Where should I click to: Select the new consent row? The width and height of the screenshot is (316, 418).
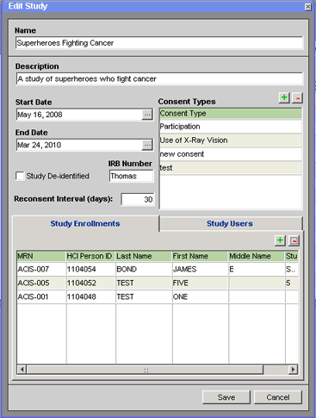point(231,154)
